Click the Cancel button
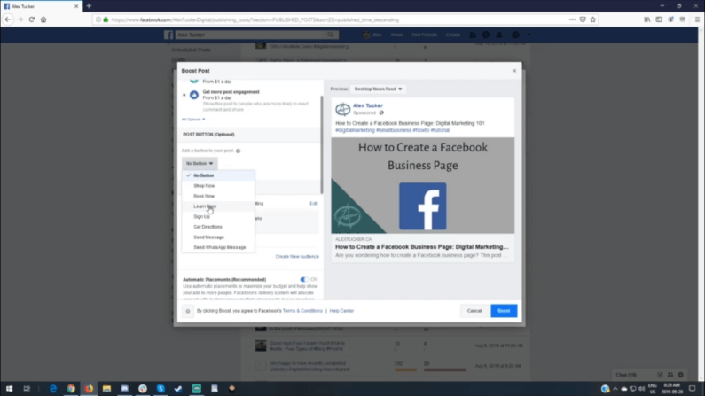The image size is (705, 396). [x=474, y=311]
